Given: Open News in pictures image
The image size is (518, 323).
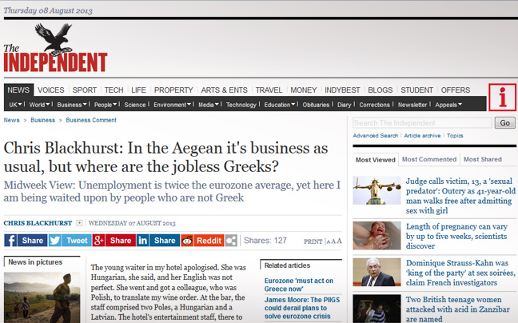Looking at the screenshot, I should 42,297.
